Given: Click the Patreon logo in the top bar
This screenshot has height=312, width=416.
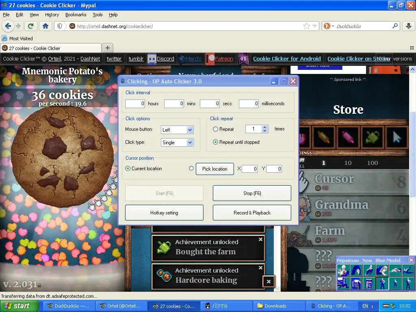Looking at the screenshot, I should pos(210,58).
